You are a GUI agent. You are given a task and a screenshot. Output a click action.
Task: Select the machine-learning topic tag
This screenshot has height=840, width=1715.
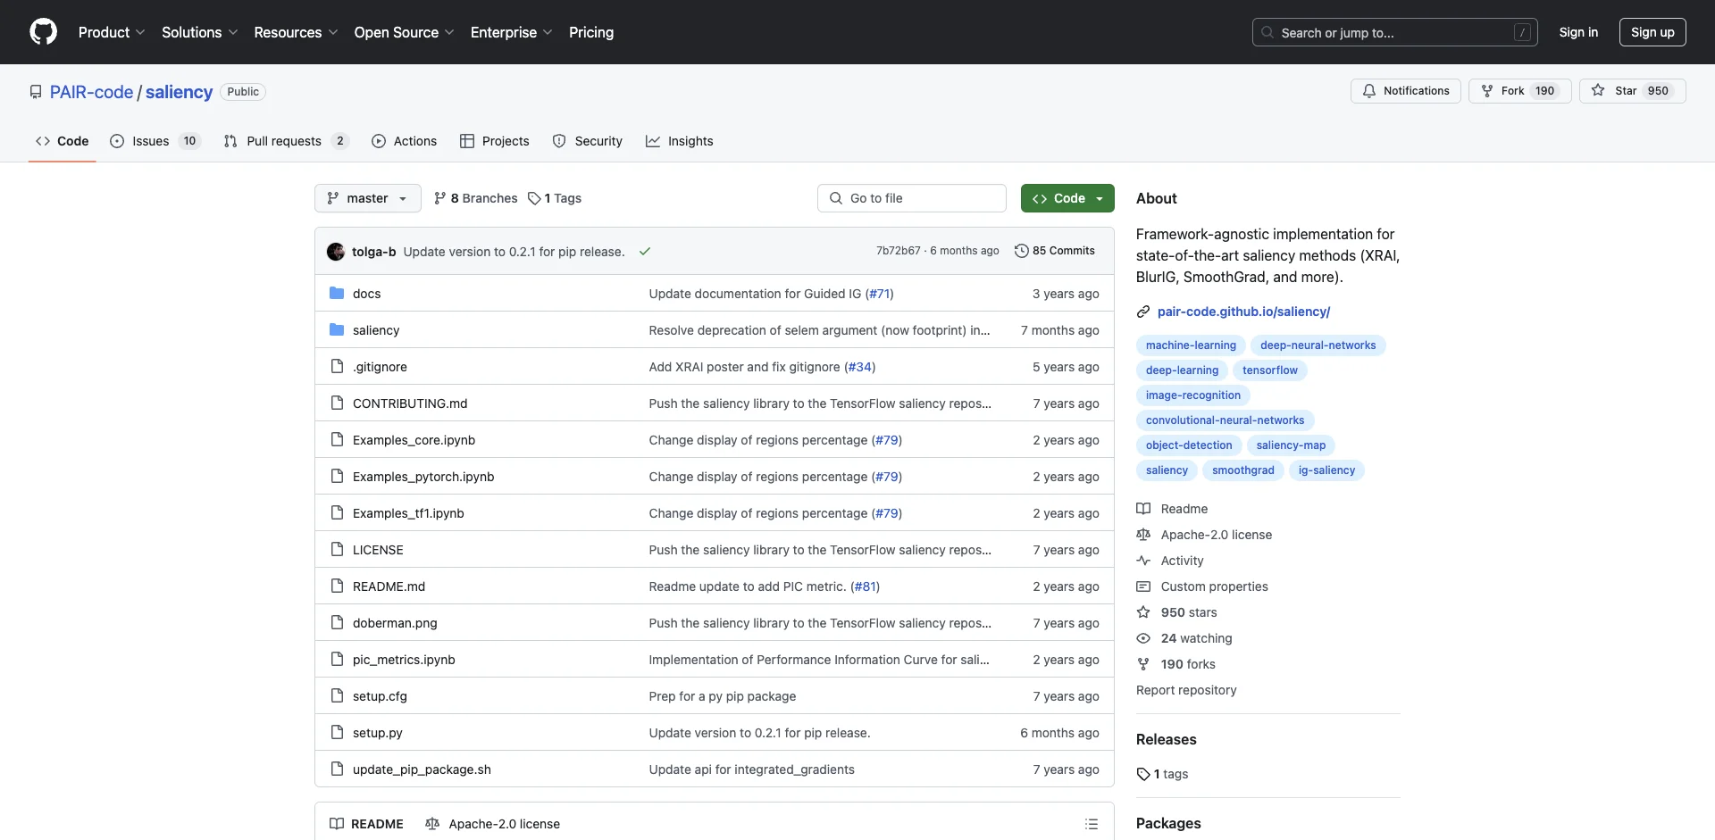coord(1191,345)
